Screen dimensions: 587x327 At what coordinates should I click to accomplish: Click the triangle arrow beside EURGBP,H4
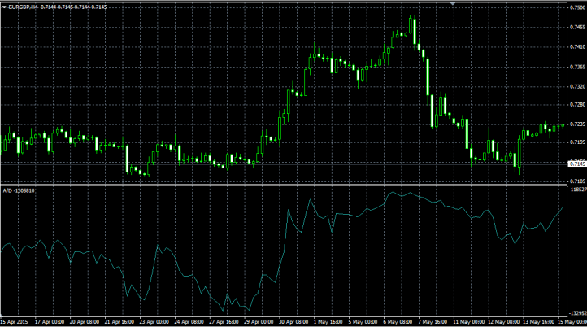pyautogui.click(x=4, y=6)
